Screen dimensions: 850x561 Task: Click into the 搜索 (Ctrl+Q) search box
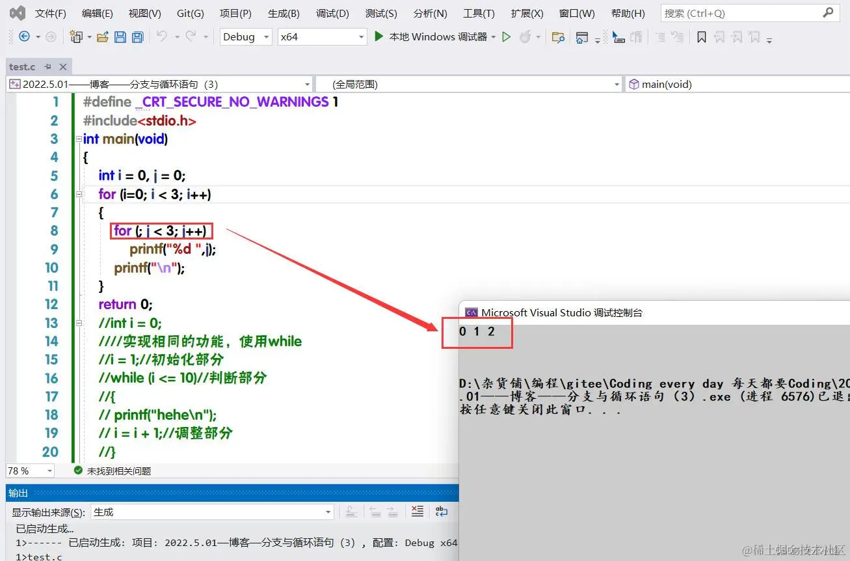[741, 12]
